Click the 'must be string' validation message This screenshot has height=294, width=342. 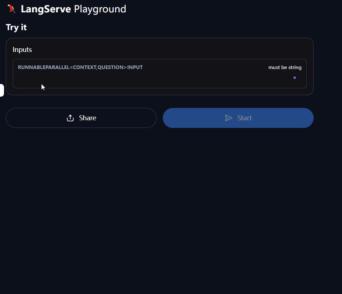pos(285,68)
